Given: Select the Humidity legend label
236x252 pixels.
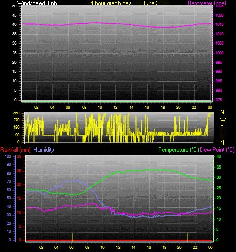Looking at the screenshot, I should pos(44,150).
